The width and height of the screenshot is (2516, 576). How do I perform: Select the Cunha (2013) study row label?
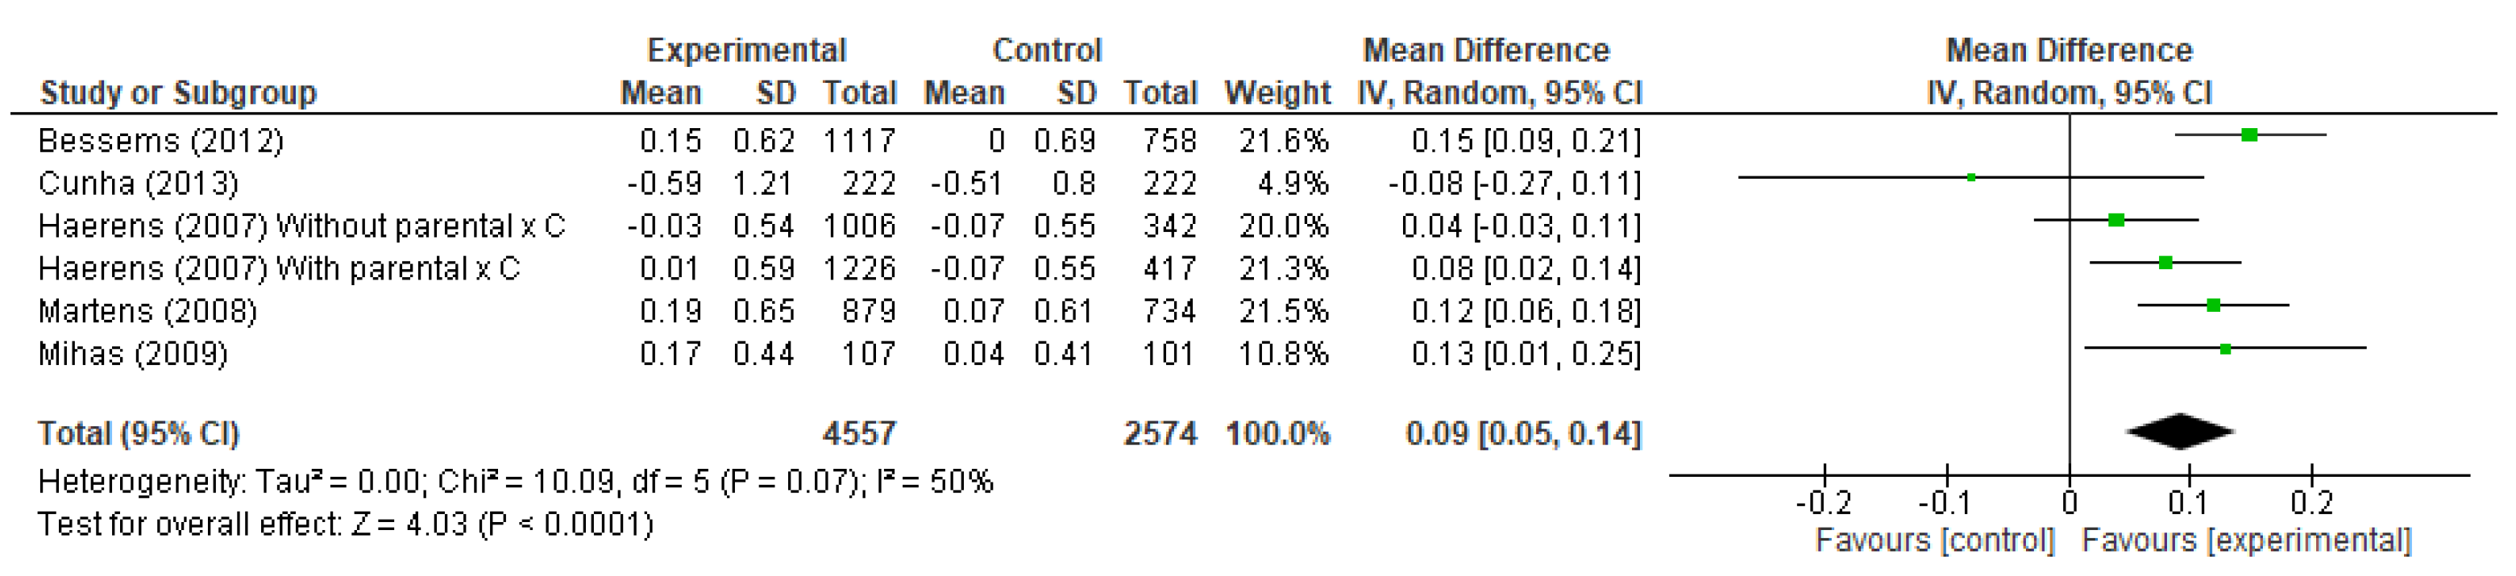tap(138, 184)
